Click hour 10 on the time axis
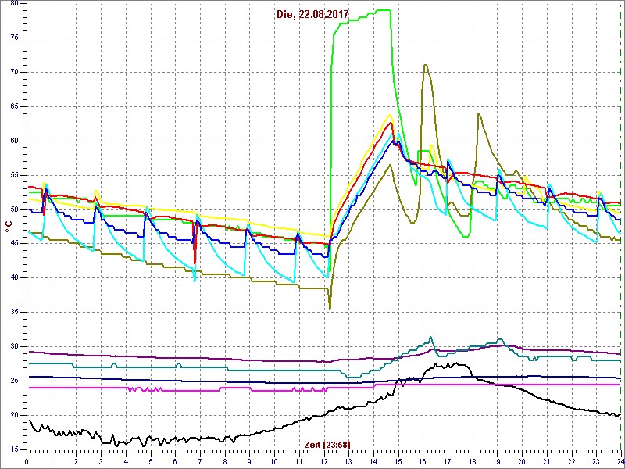 274,460
